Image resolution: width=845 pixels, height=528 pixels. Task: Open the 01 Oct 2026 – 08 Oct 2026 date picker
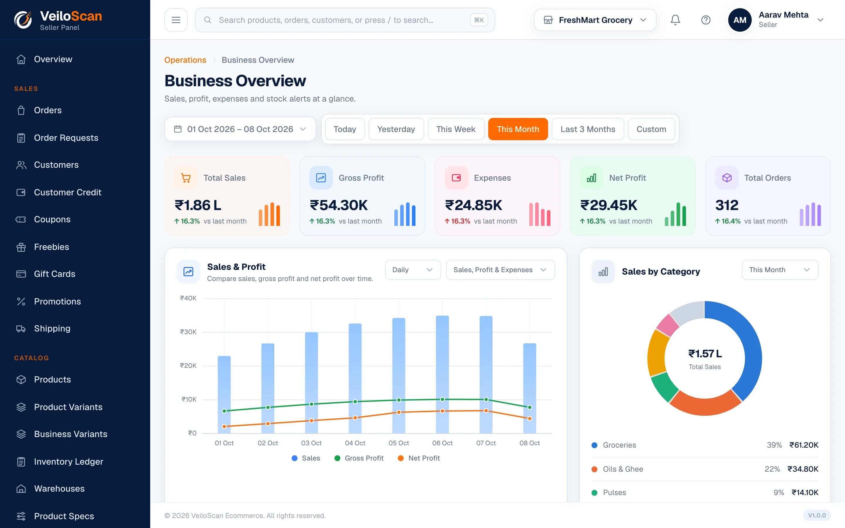coord(240,129)
